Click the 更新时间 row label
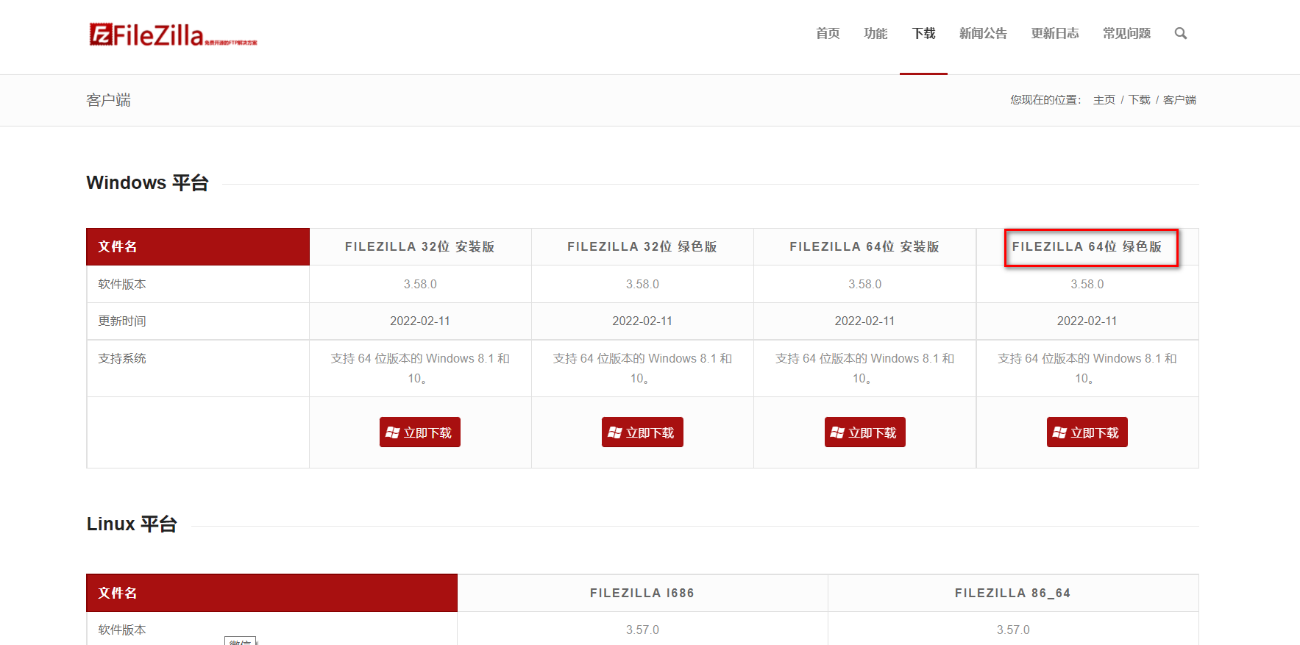 point(122,321)
